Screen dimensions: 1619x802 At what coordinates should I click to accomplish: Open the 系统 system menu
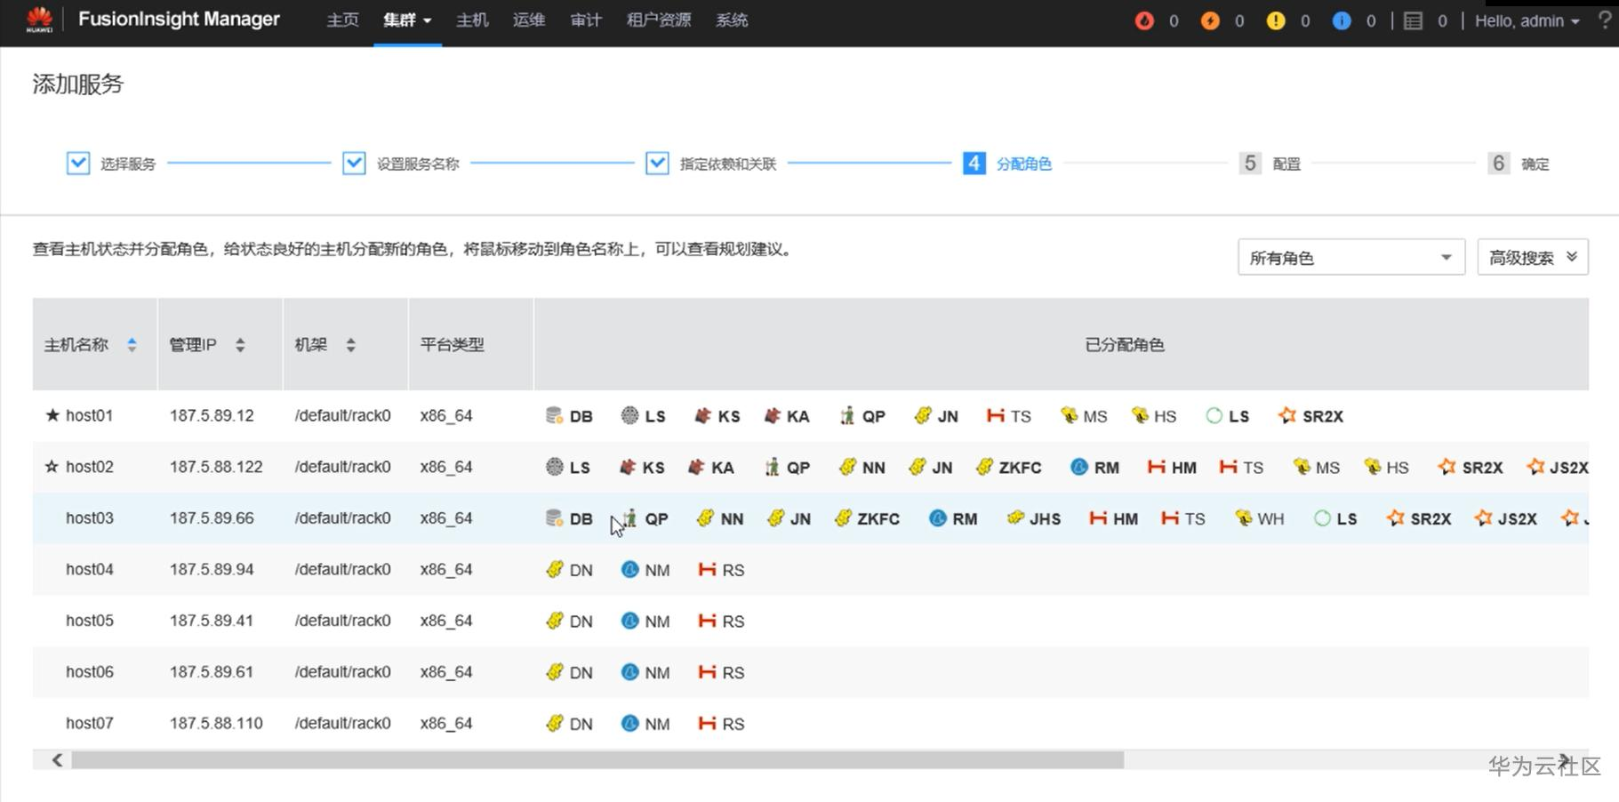[732, 20]
